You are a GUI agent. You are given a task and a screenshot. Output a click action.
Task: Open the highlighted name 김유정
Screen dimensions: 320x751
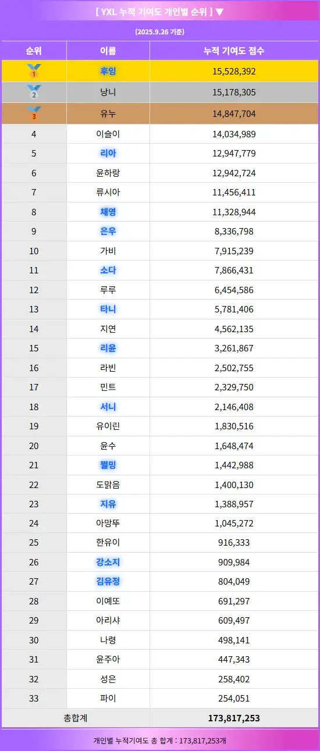pyautogui.click(x=108, y=581)
